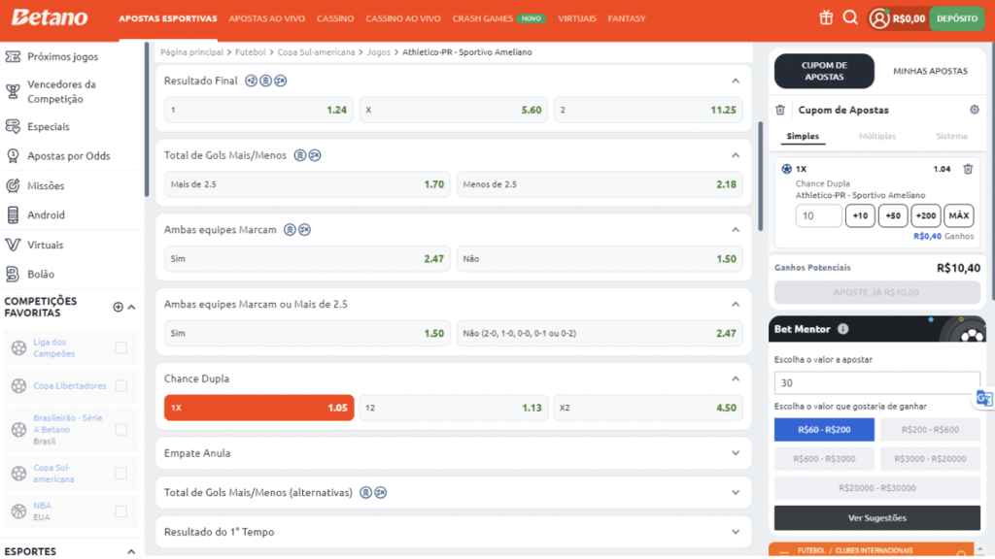Collapse Competições Favoritas section
This screenshot has width=995, height=559.
131,307
